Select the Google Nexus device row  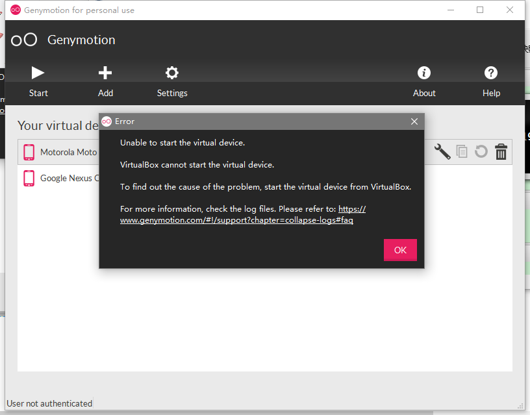click(264, 178)
